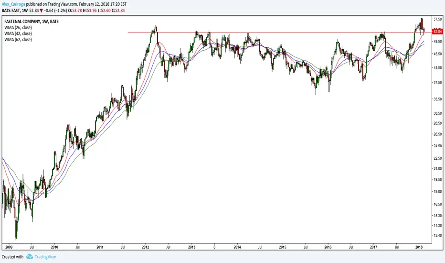This screenshot has height=263, width=445.
Task: Click the 30.50 price axis label
Action: 438,113
